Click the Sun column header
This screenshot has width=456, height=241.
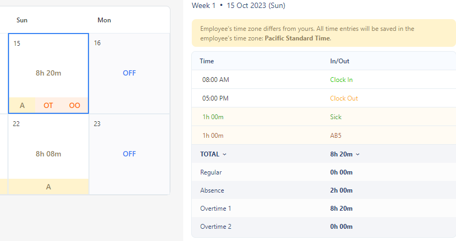pos(22,20)
